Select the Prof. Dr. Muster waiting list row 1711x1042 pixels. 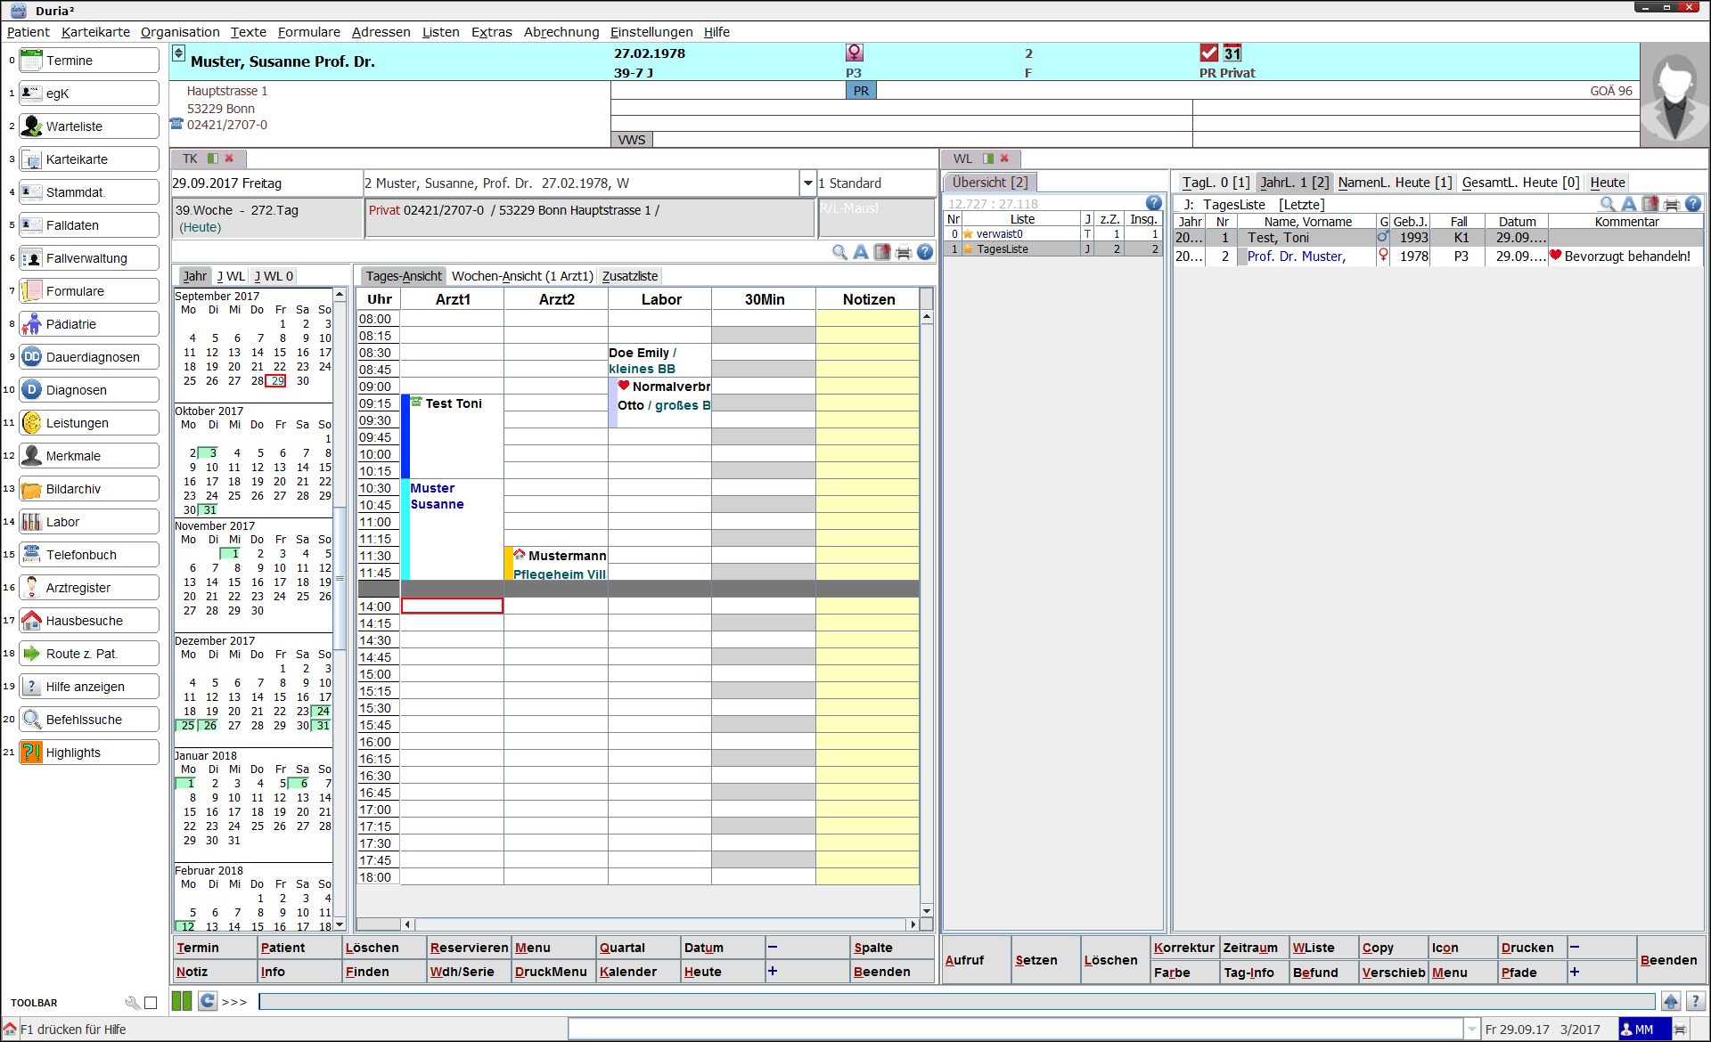click(x=1438, y=256)
